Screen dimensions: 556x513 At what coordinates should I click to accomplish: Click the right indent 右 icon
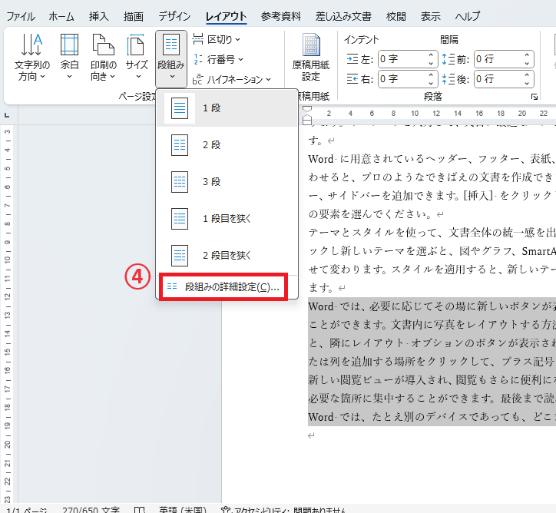coord(352,78)
